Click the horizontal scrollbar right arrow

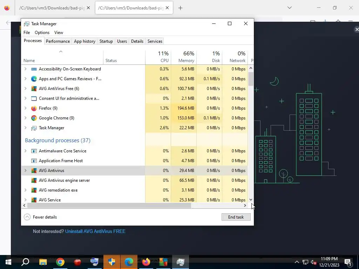(x=245, y=205)
